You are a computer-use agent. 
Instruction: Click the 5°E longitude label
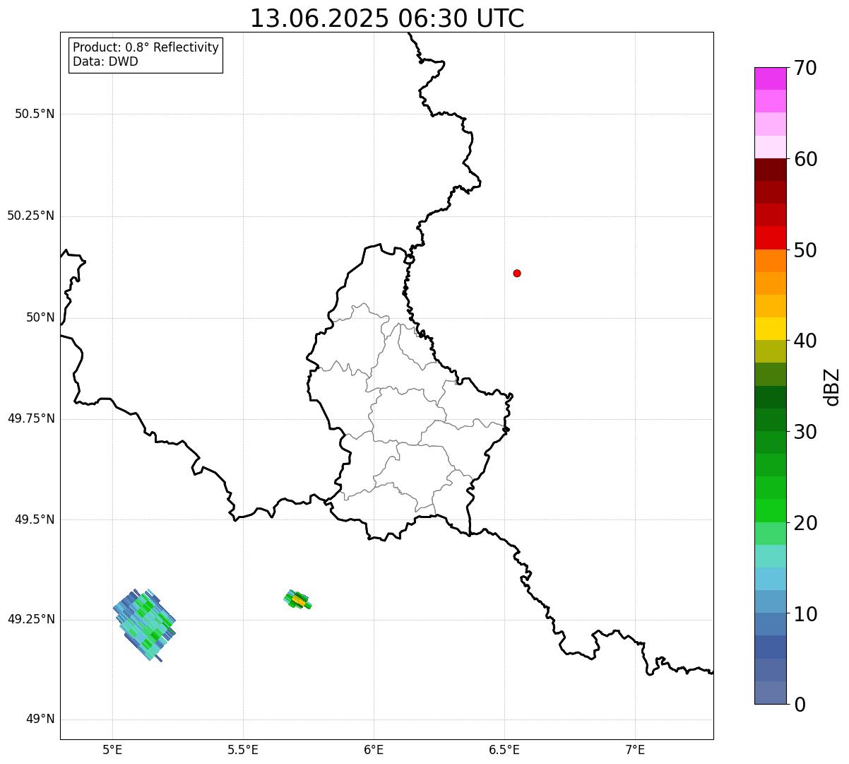pyautogui.click(x=112, y=750)
